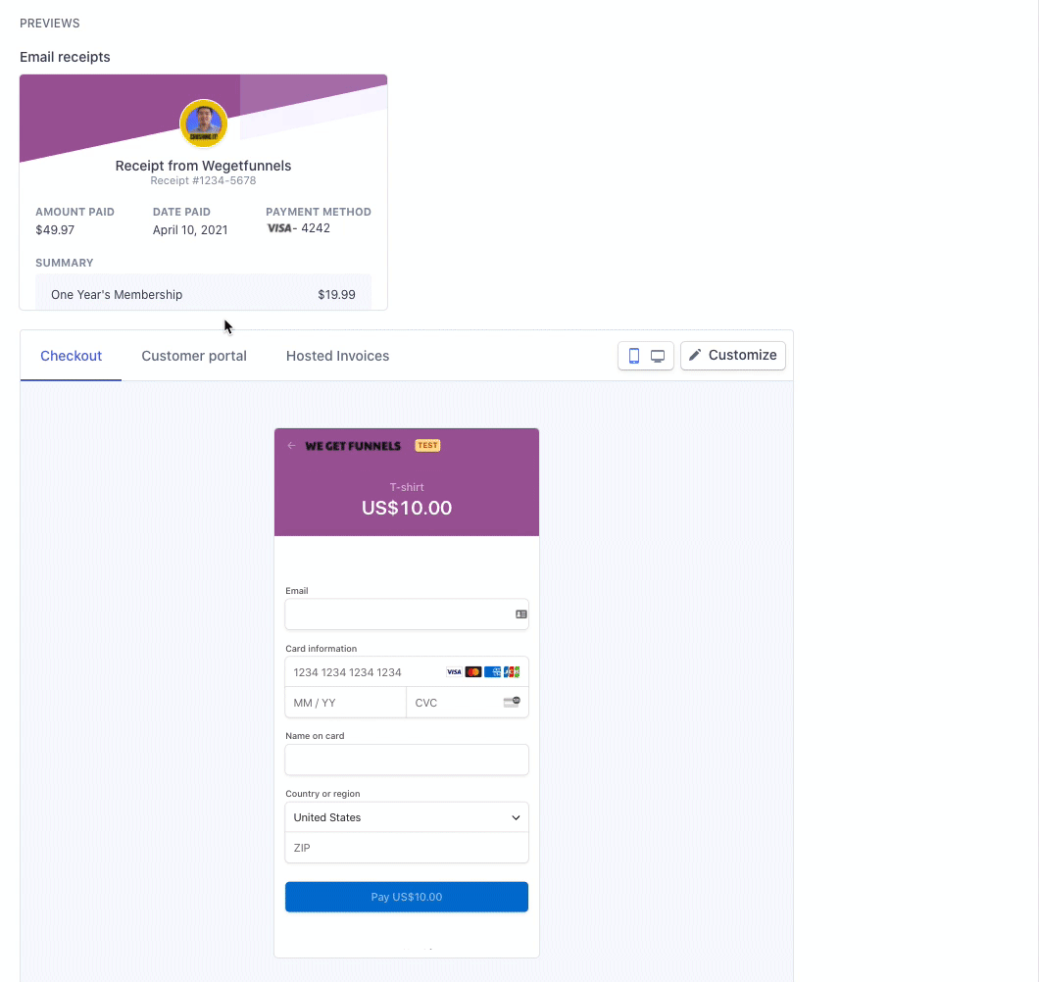Screen dimensions: 1039x982
Task: Click the '$19.99' summary price
Action: [x=336, y=294]
